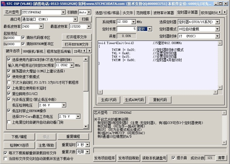Toggle 清除代码缓冲区 checkbox
The image size is (230, 164).
pos(23,38)
